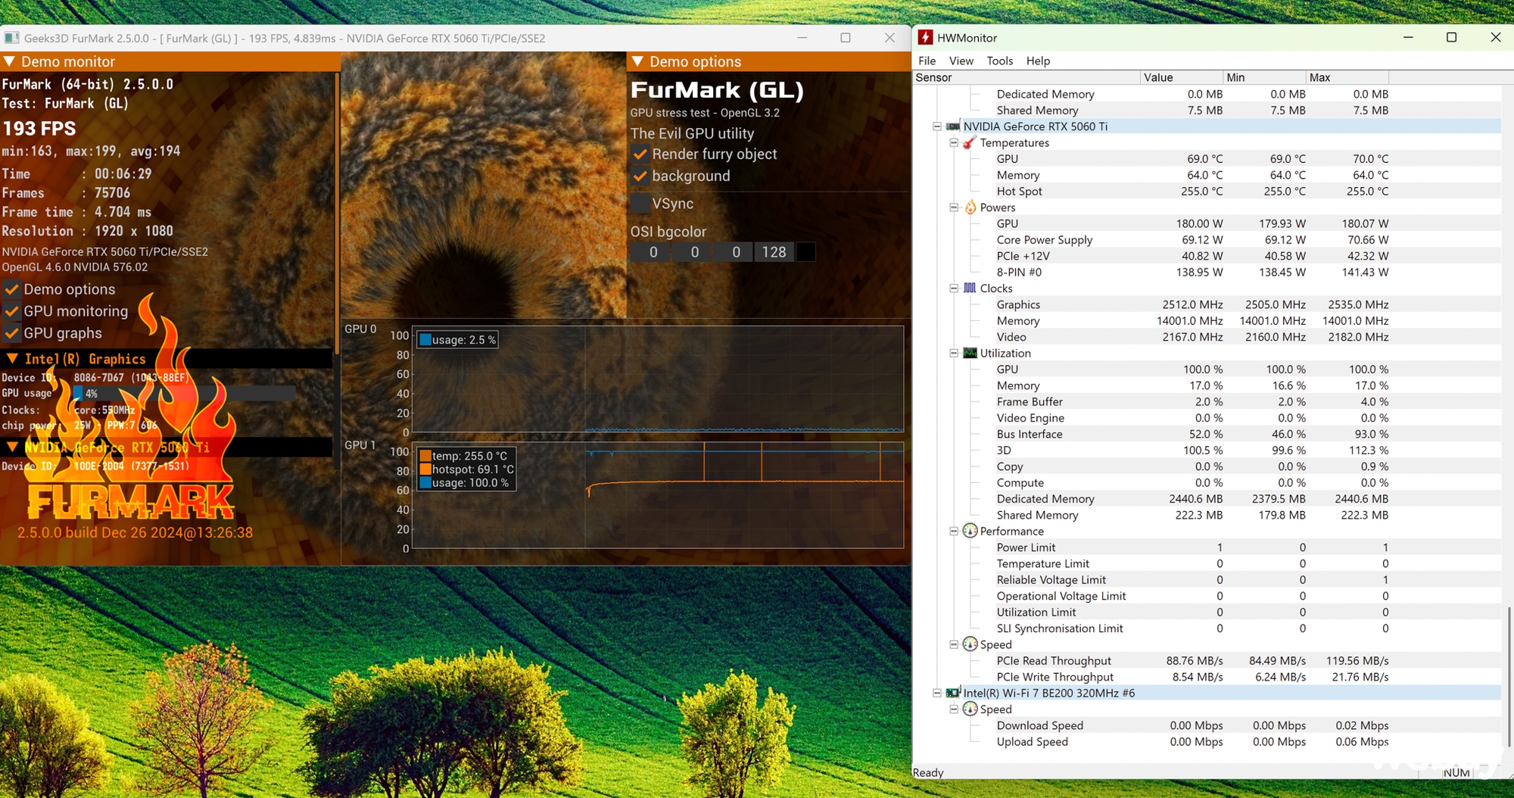The width and height of the screenshot is (1514, 798).
Task: Collapse the Performance tree node
Action: point(954,531)
